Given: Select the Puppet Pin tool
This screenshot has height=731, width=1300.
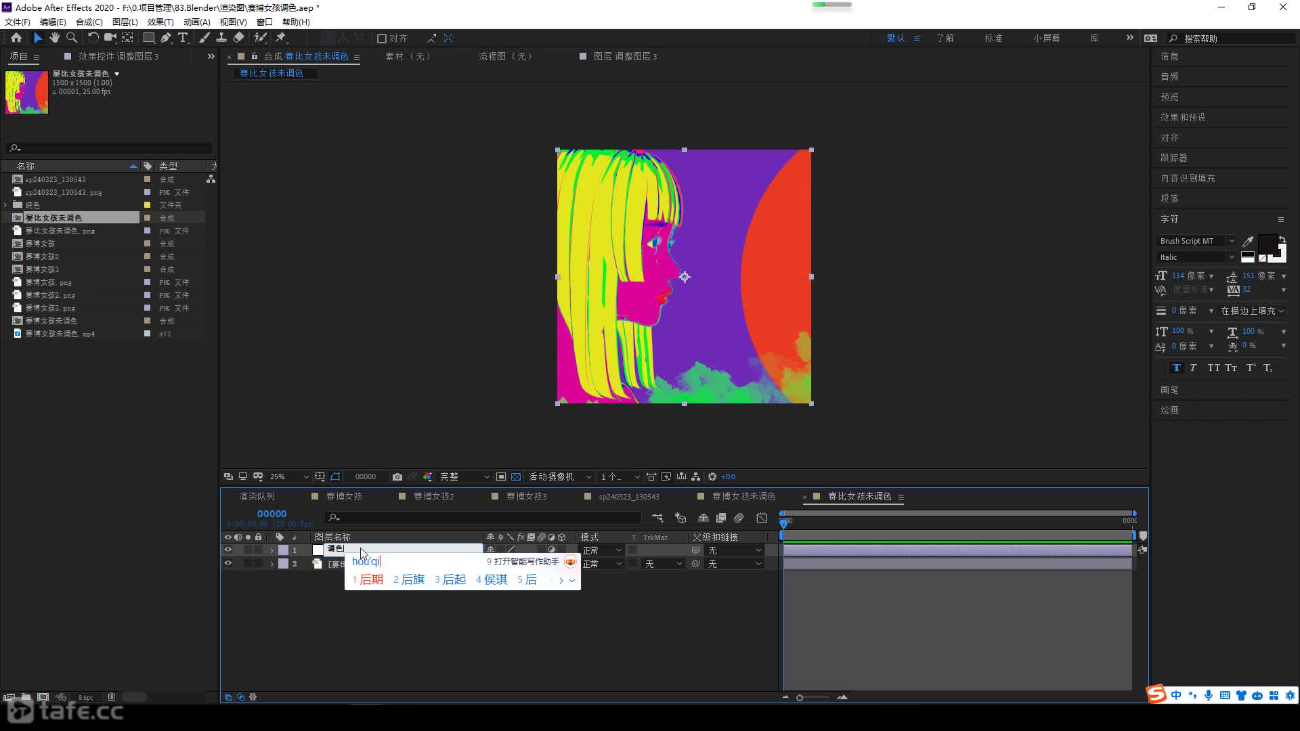Looking at the screenshot, I should 281,38.
